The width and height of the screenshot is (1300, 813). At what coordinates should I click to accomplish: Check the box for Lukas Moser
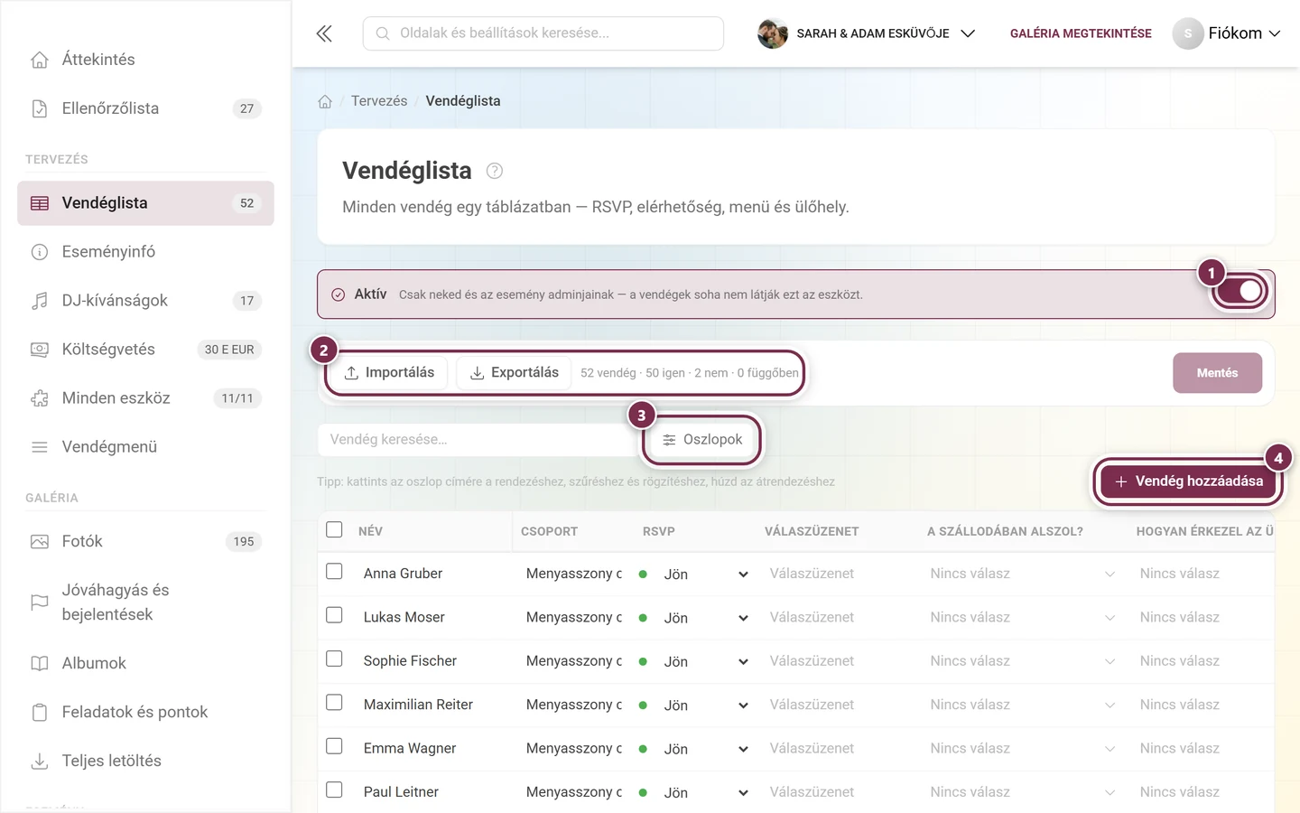pos(334,615)
